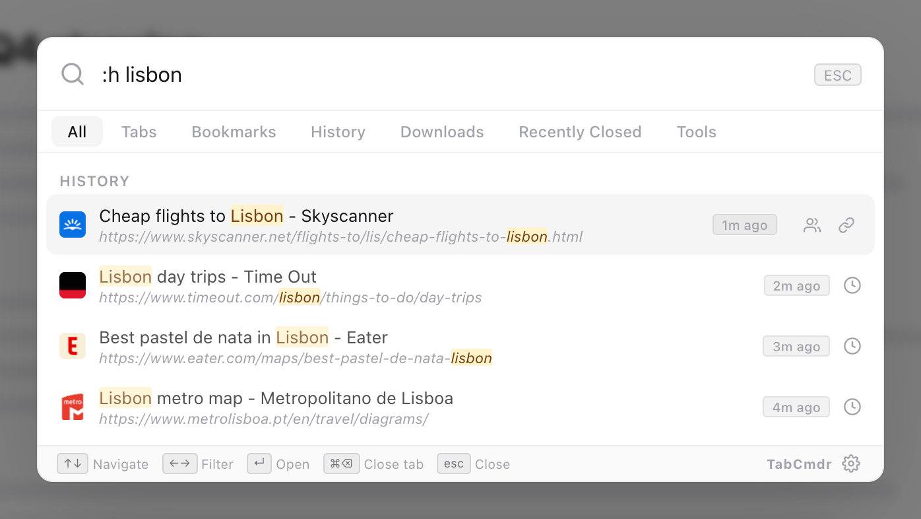Click the 1m ago timestamp badge
This screenshot has width=921, height=519.
(744, 225)
